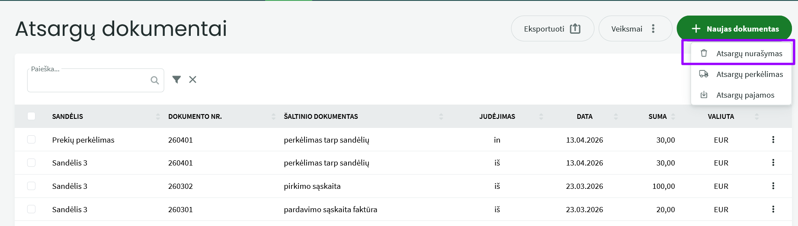Sort by Dokumento Nr. column
Image resolution: width=798 pixels, height=226 pixels.
pyautogui.click(x=273, y=116)
